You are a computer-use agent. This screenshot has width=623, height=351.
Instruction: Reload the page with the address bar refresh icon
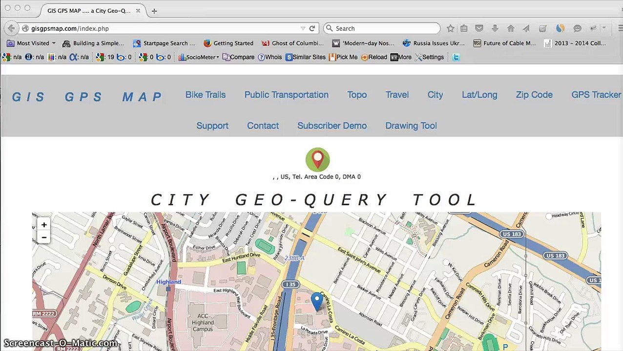(312, 28)
